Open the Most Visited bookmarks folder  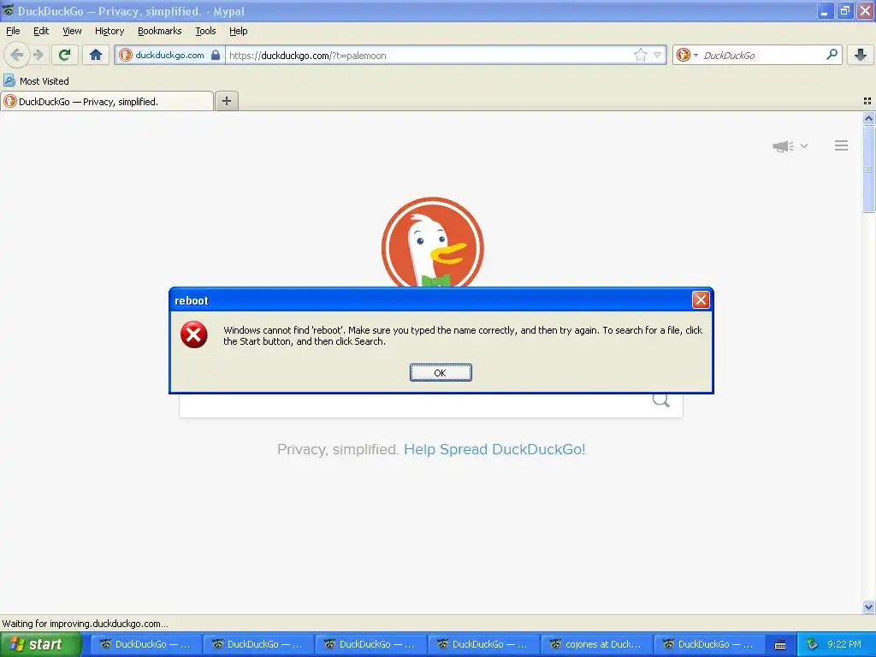click(36, 81)
